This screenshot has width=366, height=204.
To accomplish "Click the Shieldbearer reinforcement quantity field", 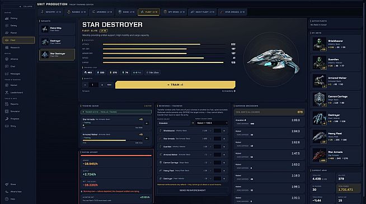I will pyautogui.click(x=217, y=131).
